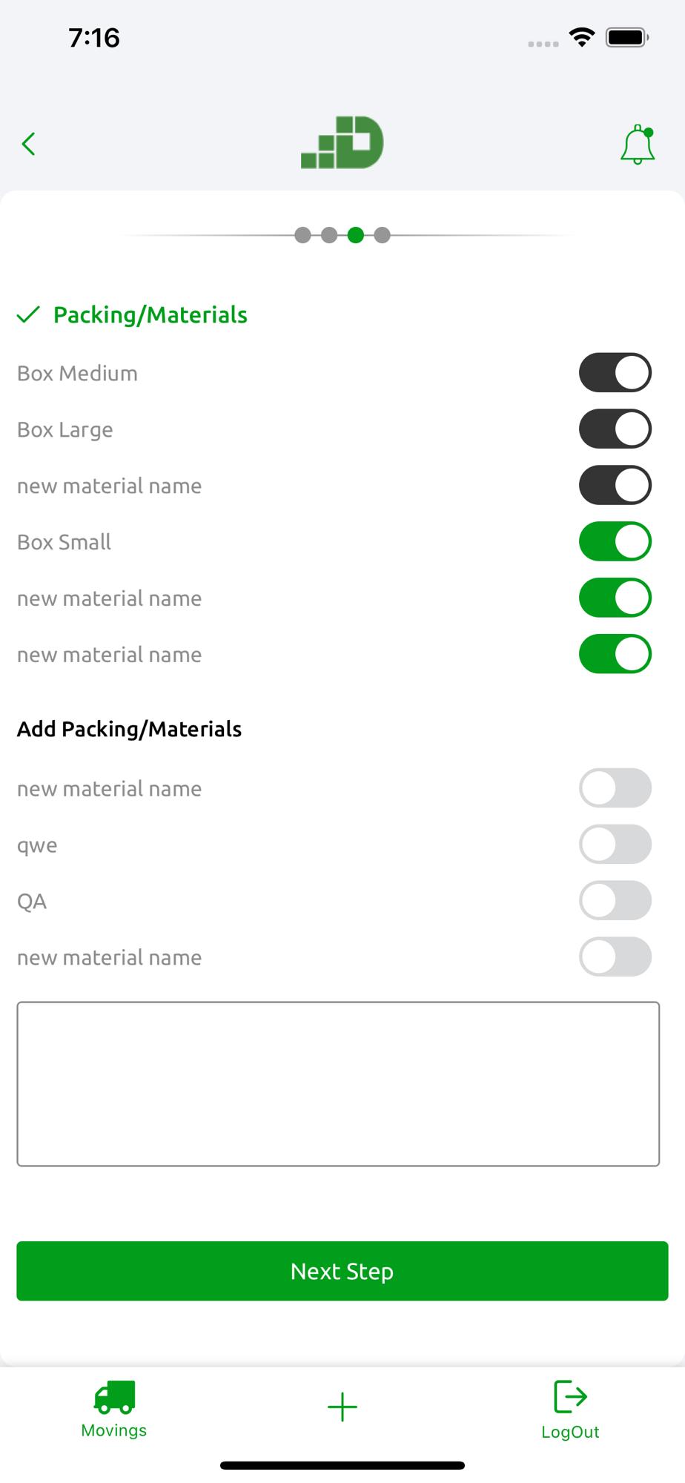Click the active green progress dot

click(356, 235)
